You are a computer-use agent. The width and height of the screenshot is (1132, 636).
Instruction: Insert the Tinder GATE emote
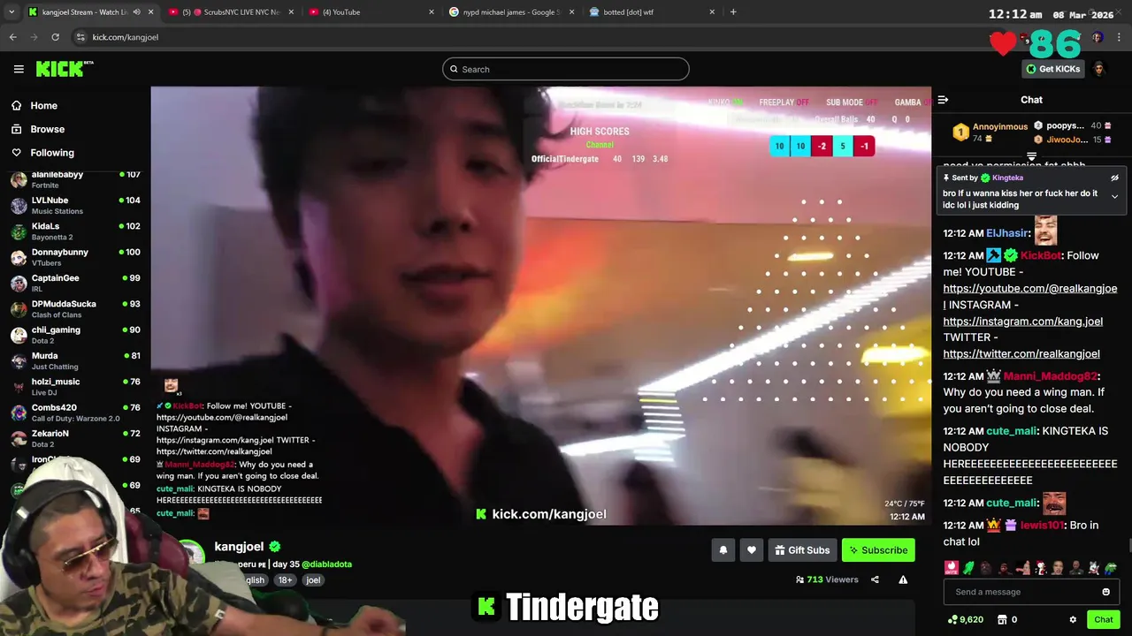(x=952, y=568)
